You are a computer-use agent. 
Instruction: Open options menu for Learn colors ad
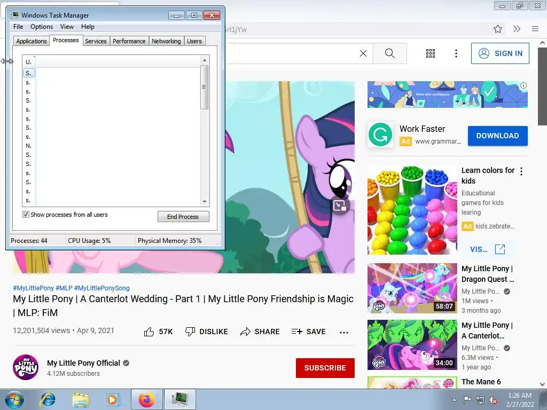coord(521,171)
